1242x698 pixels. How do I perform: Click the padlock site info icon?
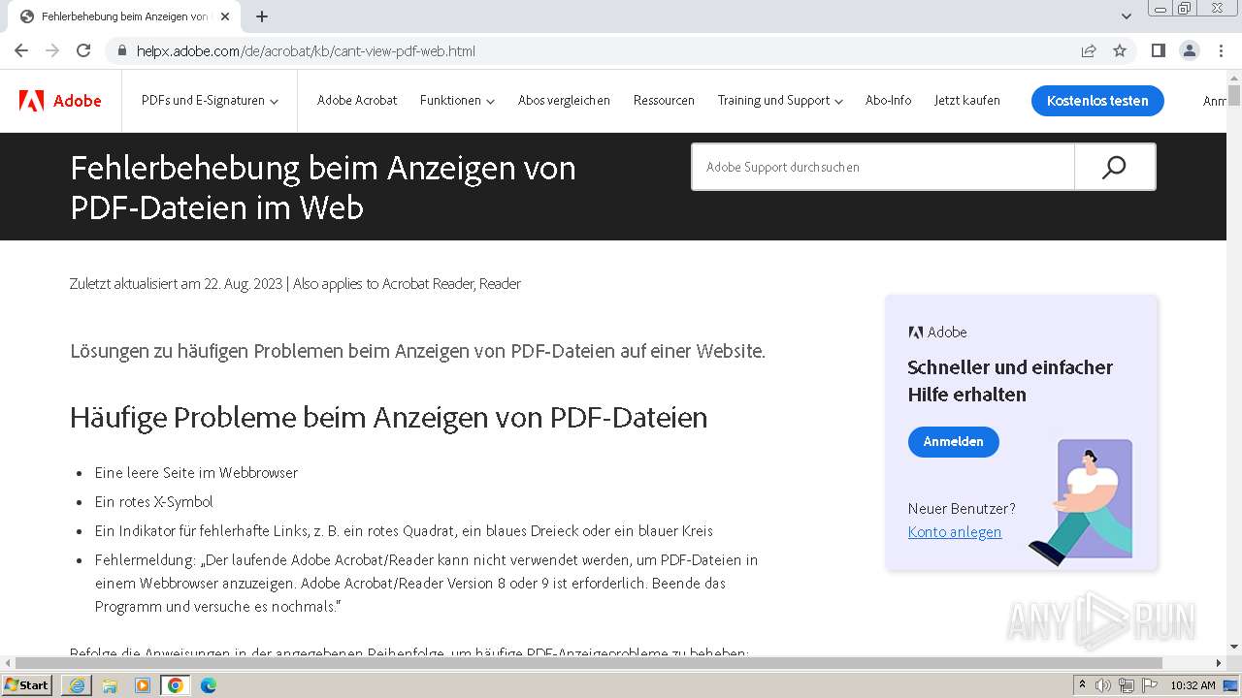tap(122, 50)
